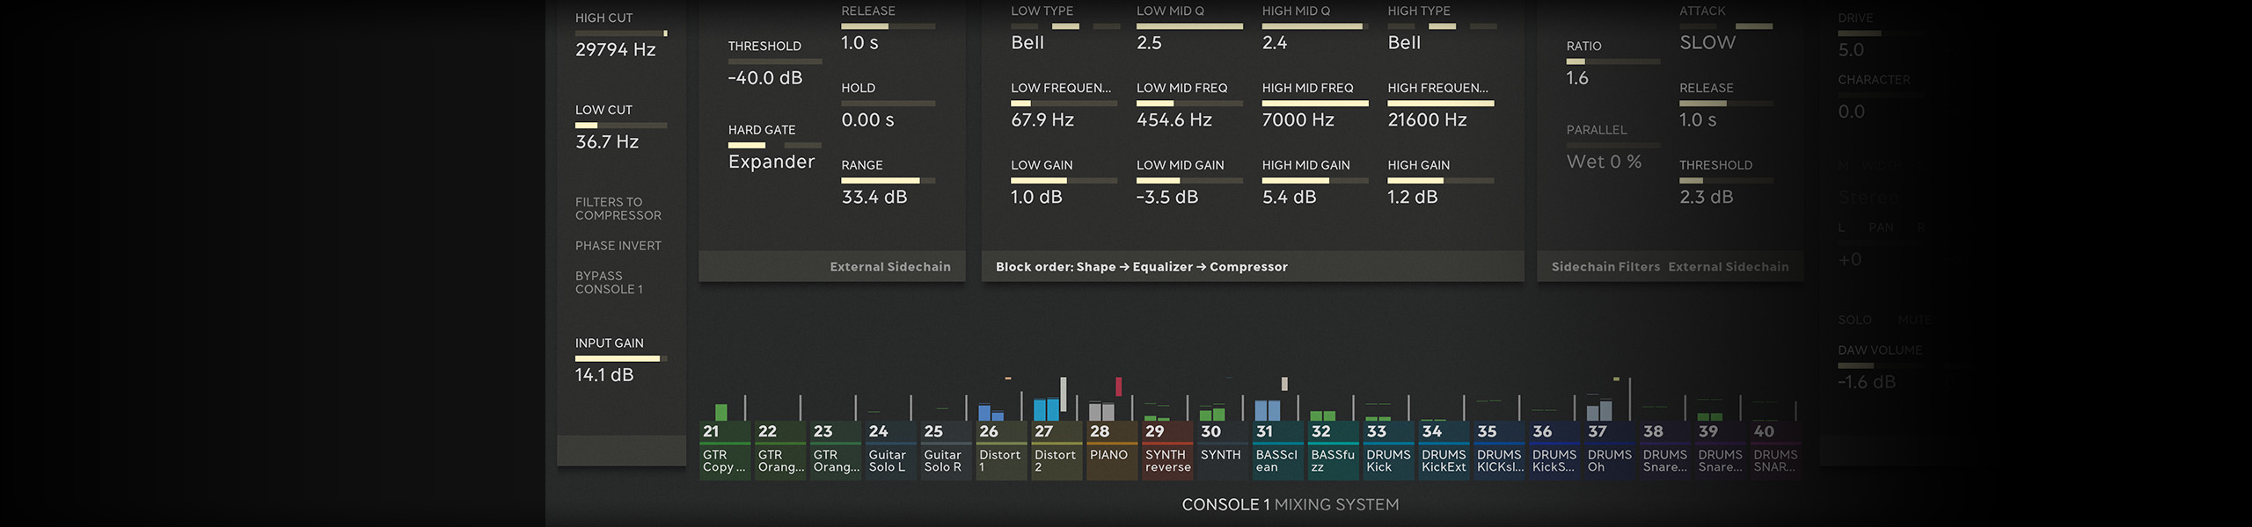The height and width of the screenshot is (527, 2252).
Task: Change High Type Bell selector
Action: (1404, 43)
